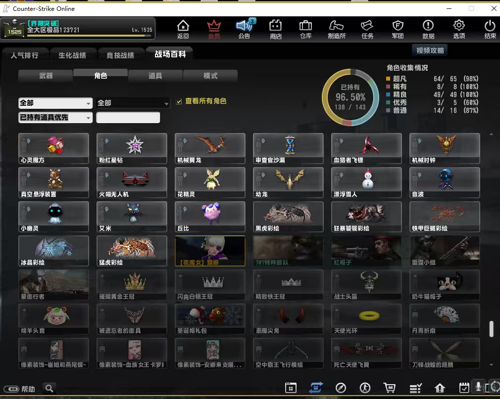The image size is (500, 399).
Task: Select the 粉红星钻 item card
Action: [132, 148]
